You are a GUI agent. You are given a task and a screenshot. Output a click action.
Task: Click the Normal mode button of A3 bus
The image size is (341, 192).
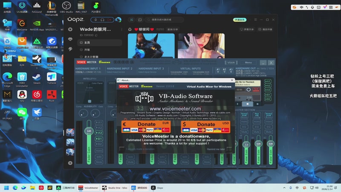point(244,115)
